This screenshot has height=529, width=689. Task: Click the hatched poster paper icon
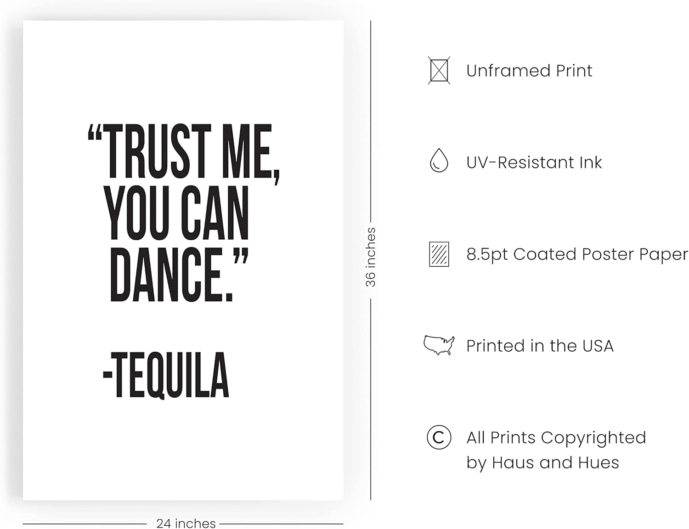(439, 254)
